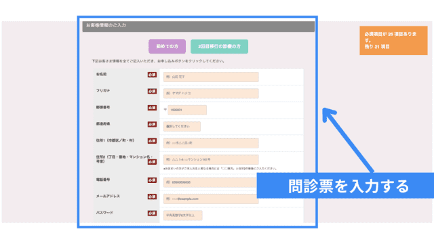Image resolution: width=434 pixels, height=244 pixels.
Task: Click the 必須 badge beside 郵便番号
Action: [x=152, y=108]
